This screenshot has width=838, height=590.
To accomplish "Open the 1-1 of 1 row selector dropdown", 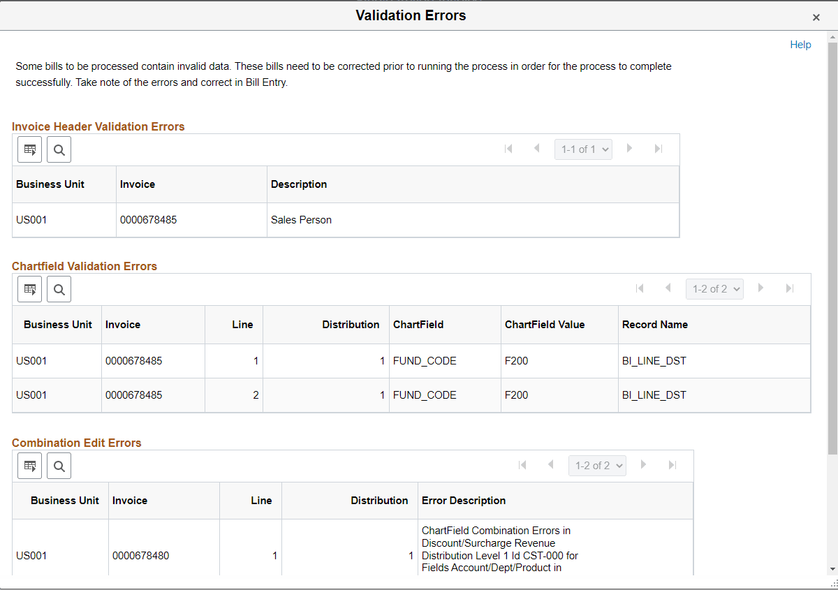I will [583, 149].
